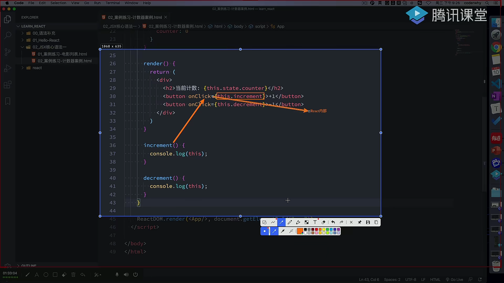Image resolution: width=504 pixels, height=283 pixels.
Task: Select the mosaic blur tool
Action: tap(307, 222)
